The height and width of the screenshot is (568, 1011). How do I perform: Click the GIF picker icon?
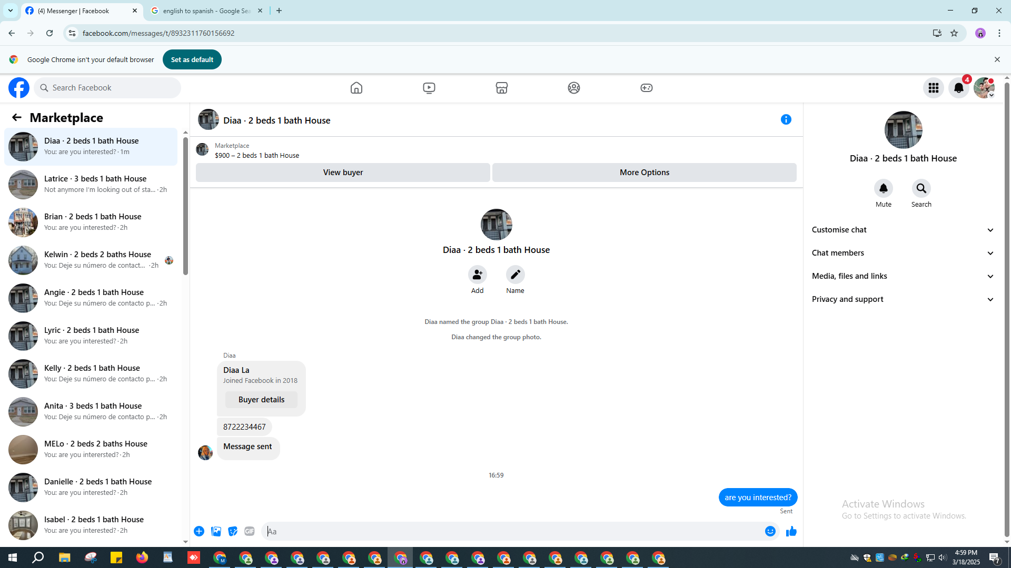pyautogui.click(x=250, y=532)
